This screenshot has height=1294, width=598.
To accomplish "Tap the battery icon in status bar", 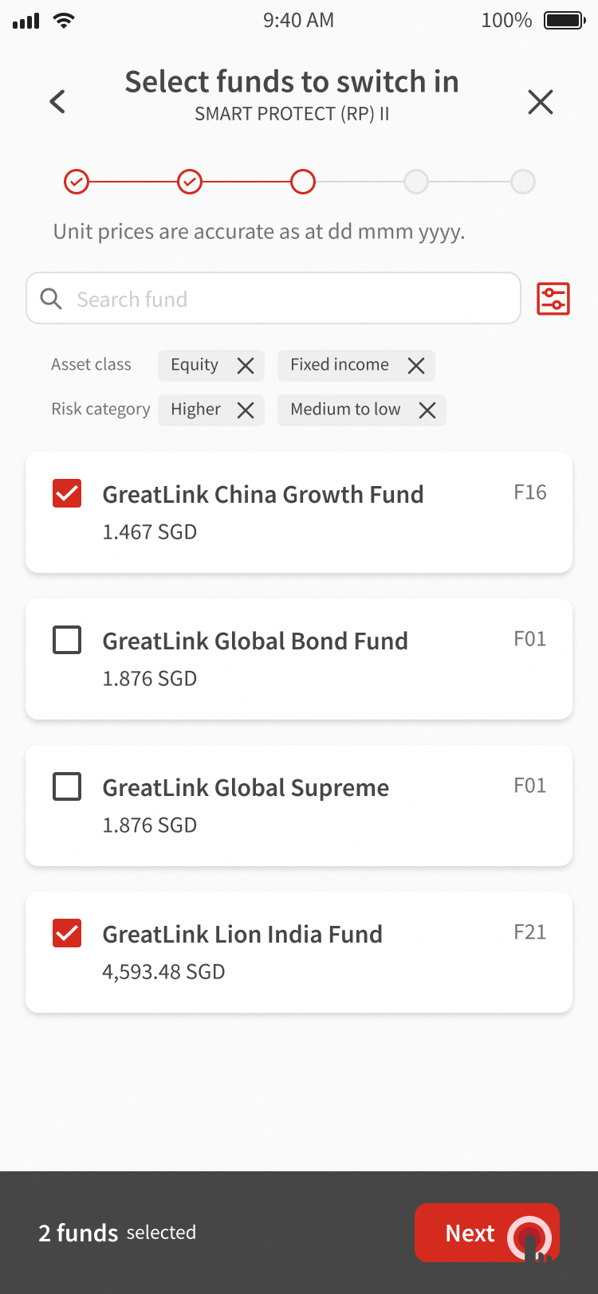I will pos(565,21).
